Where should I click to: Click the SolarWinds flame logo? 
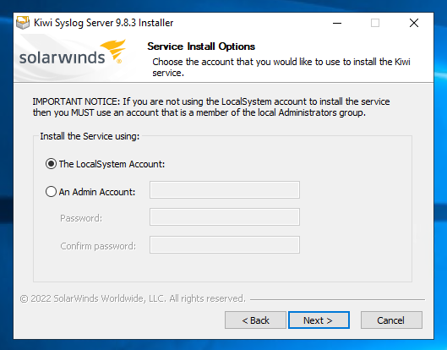coord(113,51)
